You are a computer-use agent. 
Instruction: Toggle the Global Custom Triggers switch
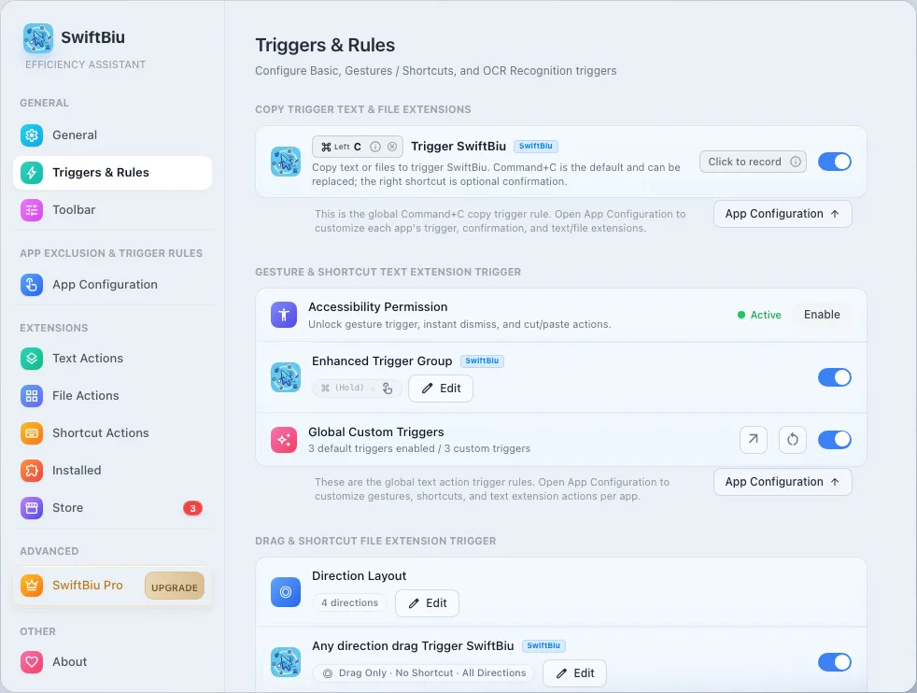tap(835, 440)
